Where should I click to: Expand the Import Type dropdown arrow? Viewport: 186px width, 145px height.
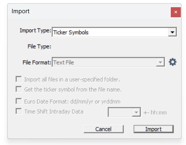click(172, 32)
